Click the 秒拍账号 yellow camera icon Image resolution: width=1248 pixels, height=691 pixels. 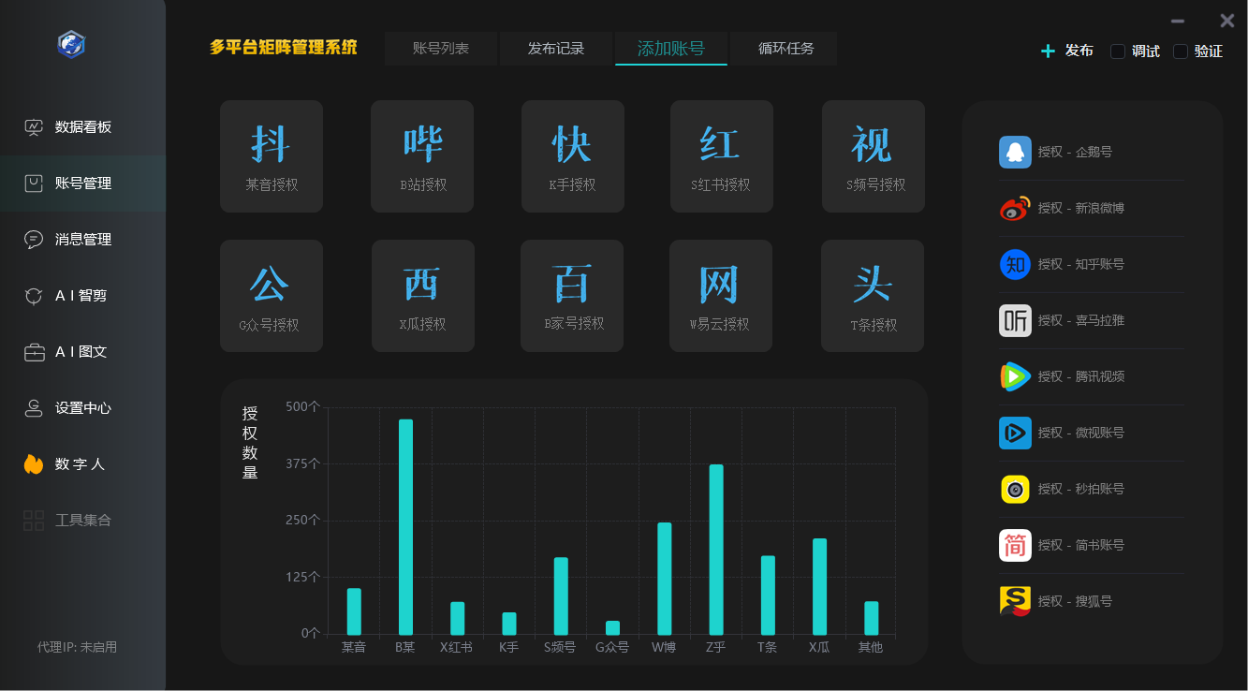click(x=1015, y=489)
